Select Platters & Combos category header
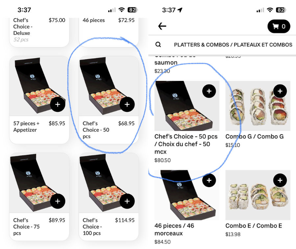296x249 pixels. pos(233,45)
